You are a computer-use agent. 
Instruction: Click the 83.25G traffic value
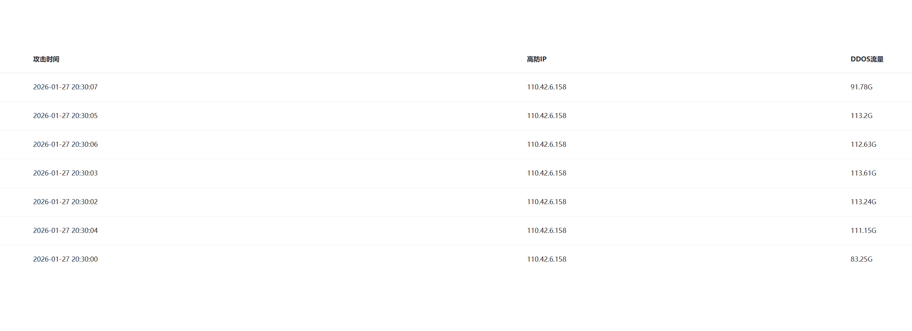click(861, 259)
